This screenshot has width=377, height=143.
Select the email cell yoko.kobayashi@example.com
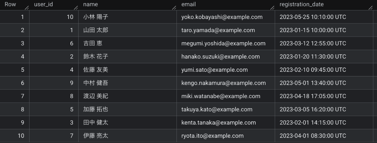[222, 17]
